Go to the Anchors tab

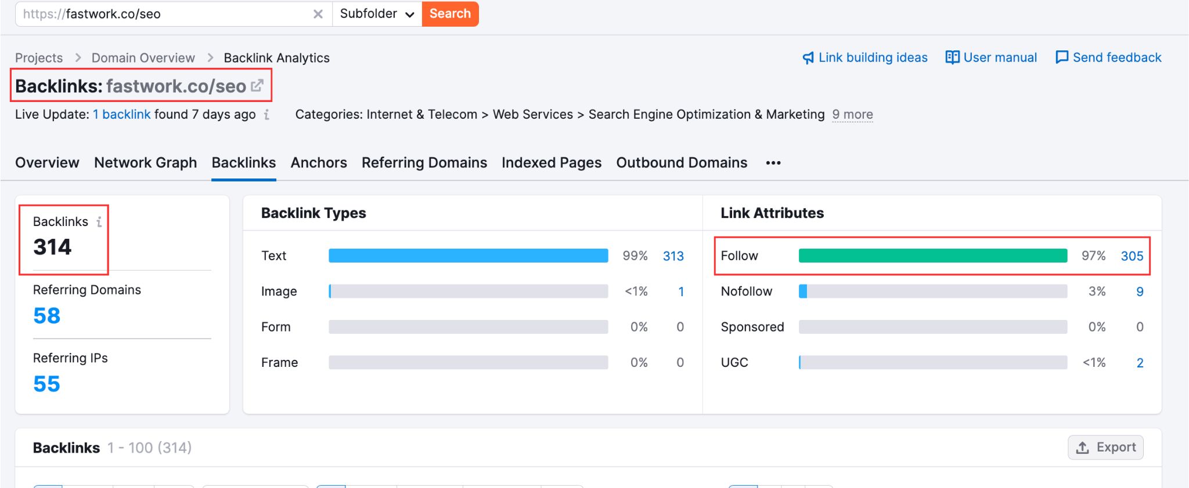click(319, 163)
